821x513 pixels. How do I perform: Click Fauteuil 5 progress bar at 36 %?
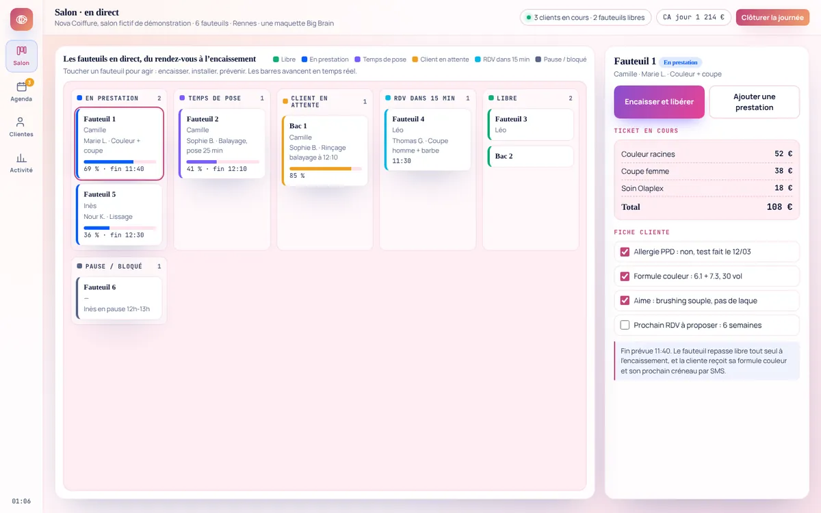click(120, 228)
